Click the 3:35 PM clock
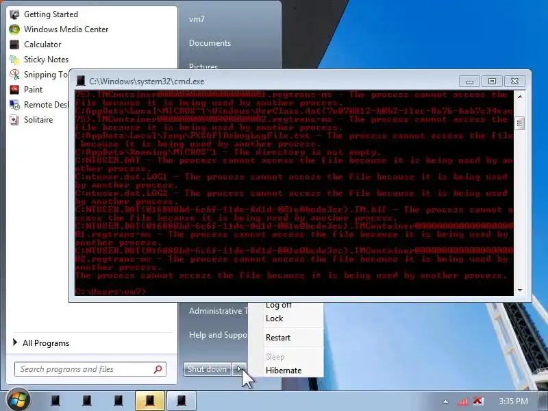The width and height of the screenshot is (548, 411). tap(513, 401)
